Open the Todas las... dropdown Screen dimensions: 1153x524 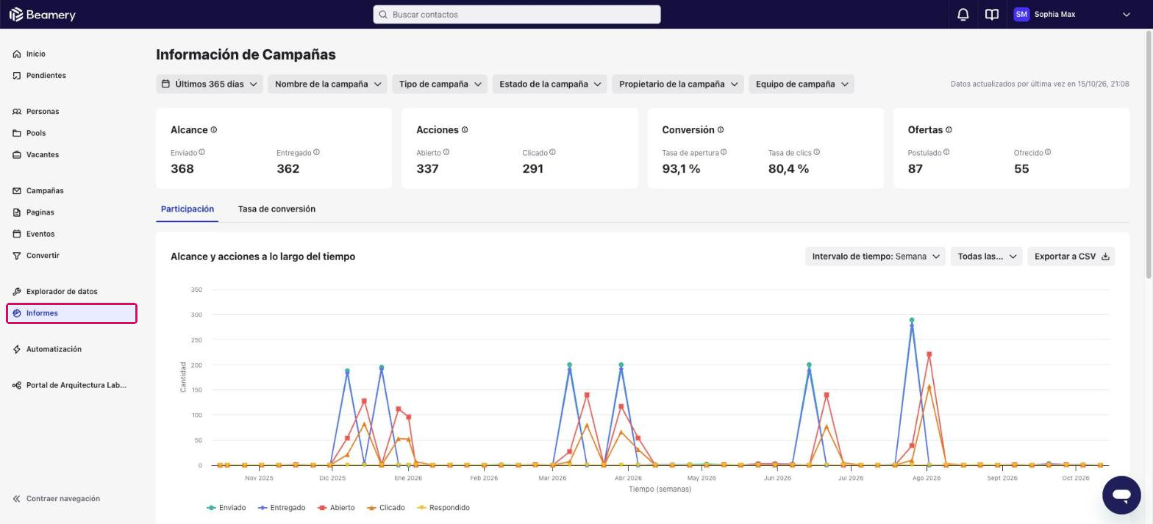pyautogui.click(x=986, y=256)
